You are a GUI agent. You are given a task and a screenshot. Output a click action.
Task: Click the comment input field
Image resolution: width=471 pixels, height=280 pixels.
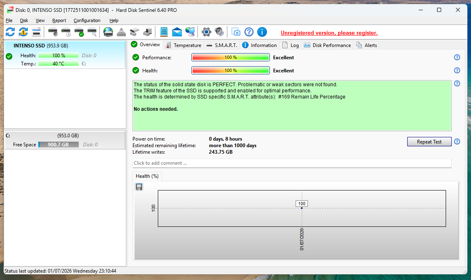(292, 163)
